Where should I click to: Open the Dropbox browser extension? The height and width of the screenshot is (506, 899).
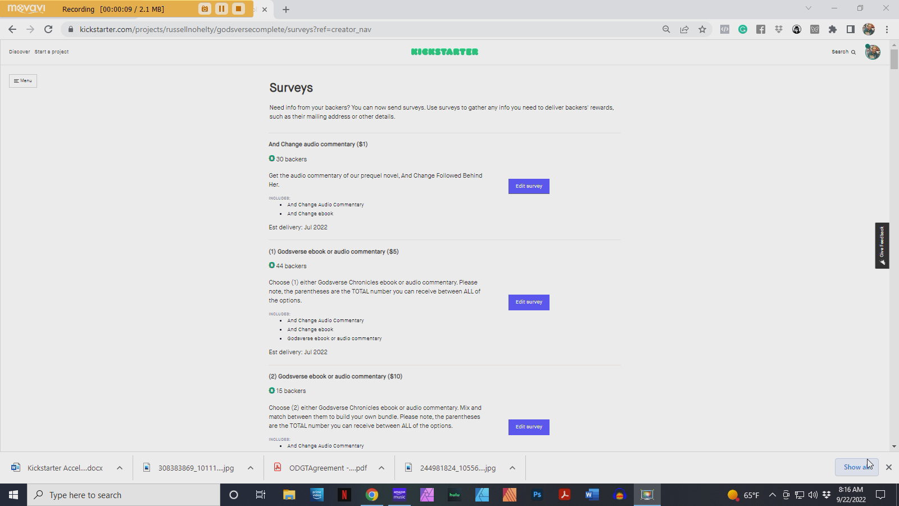point(778,29)
